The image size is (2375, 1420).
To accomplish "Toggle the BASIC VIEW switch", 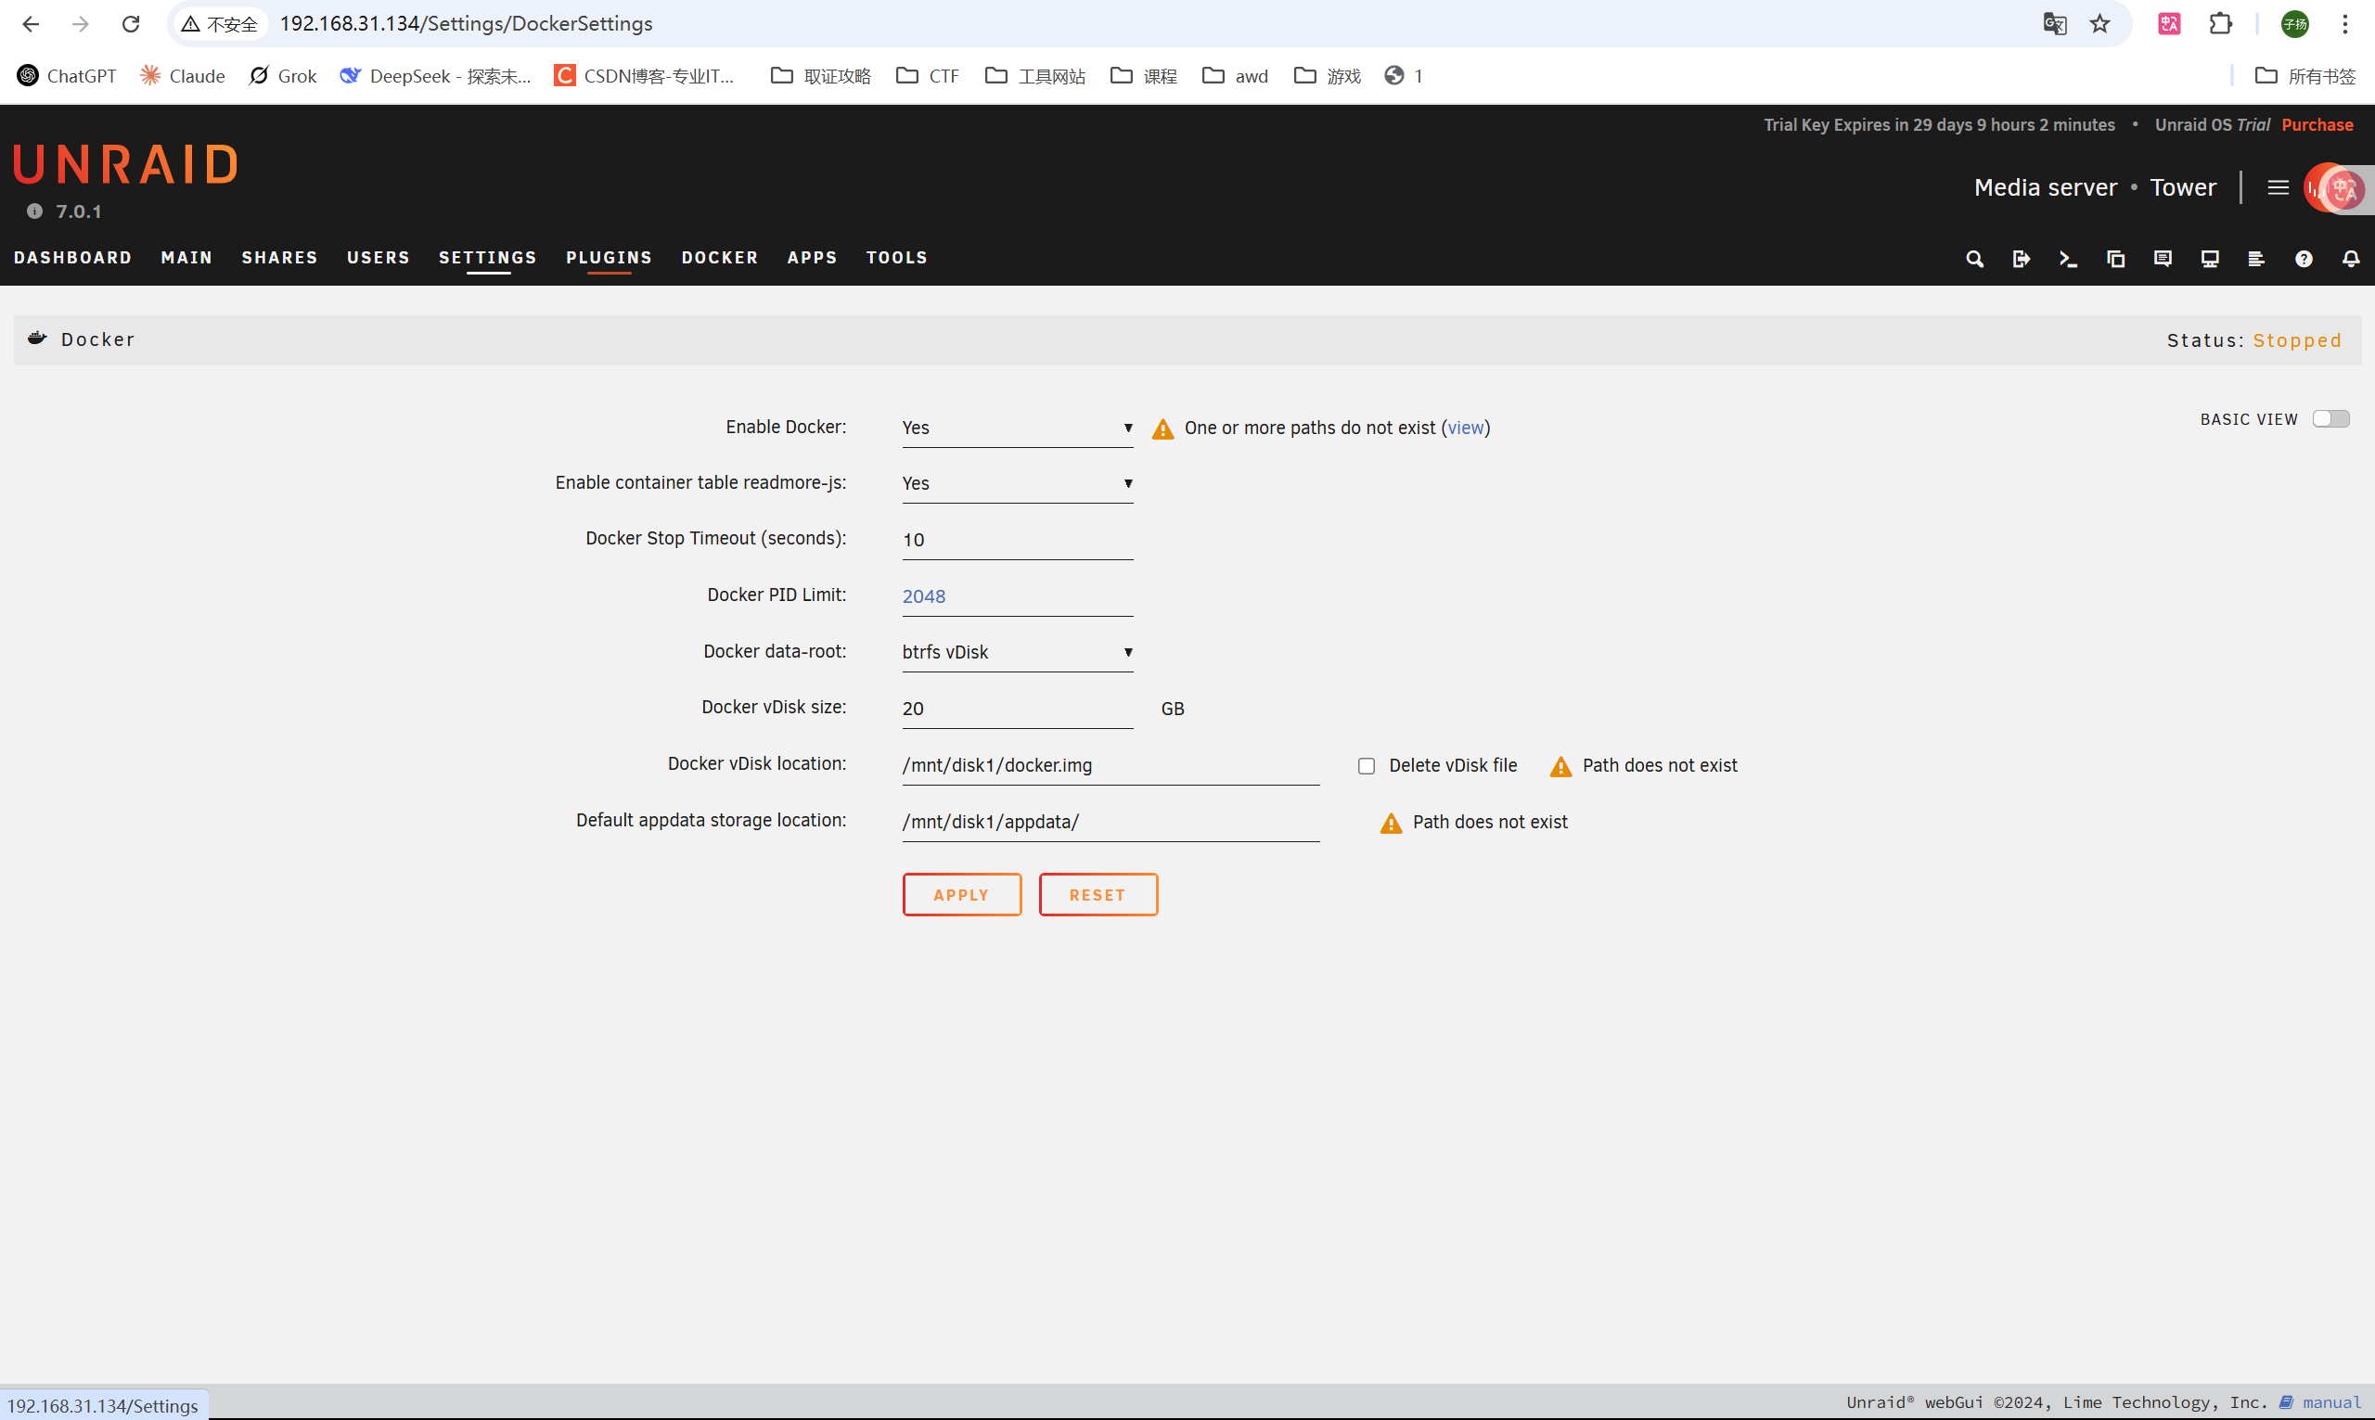I will [2330, 418].
